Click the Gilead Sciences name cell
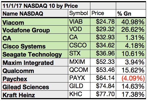The width and height of the screenshot is (148, 102). point(35,86)
